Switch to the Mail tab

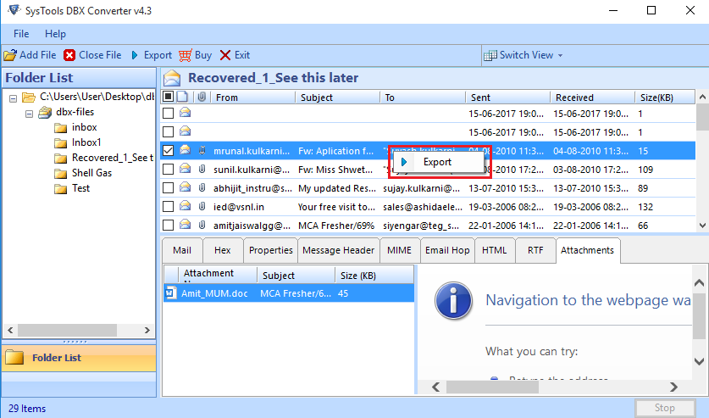coord(182,251)
